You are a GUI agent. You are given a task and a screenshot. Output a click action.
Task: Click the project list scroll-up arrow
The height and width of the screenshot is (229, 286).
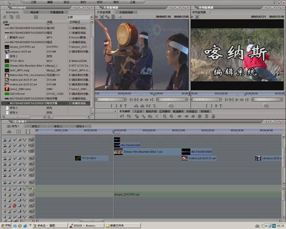[x=92, y=22]
